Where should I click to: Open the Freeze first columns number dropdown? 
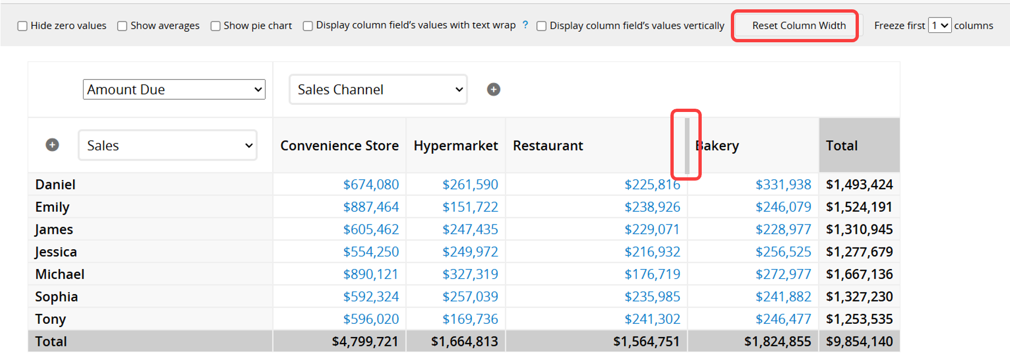coord(939,25)
